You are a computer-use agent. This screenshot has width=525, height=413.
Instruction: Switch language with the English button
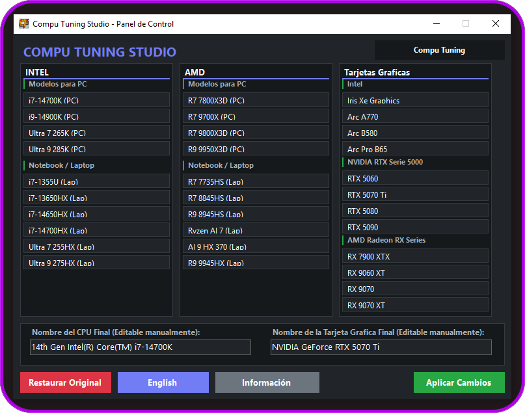(163, 382)
